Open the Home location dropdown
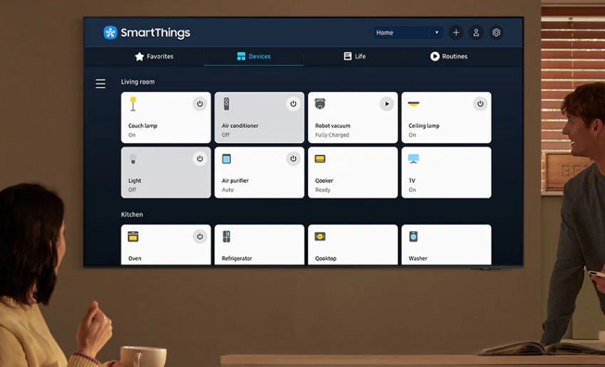Screen dimensions: 605x367 click(408, 33)
